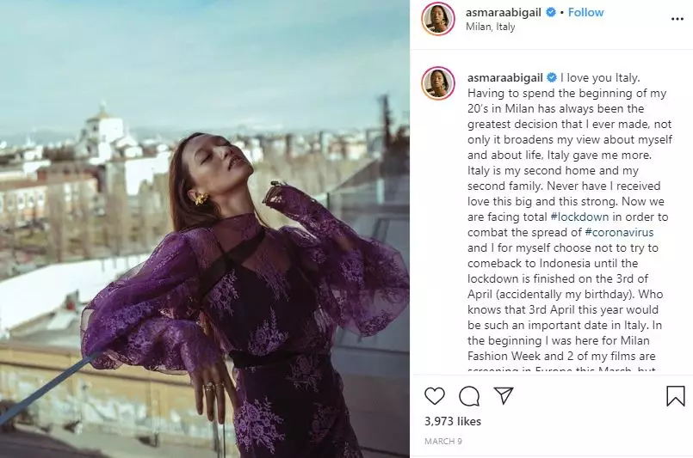Viewport: 693px width, 458px height.
Task: Open the #lockdown hashtag
Action: pyautogui.click(x=580, y=217)
